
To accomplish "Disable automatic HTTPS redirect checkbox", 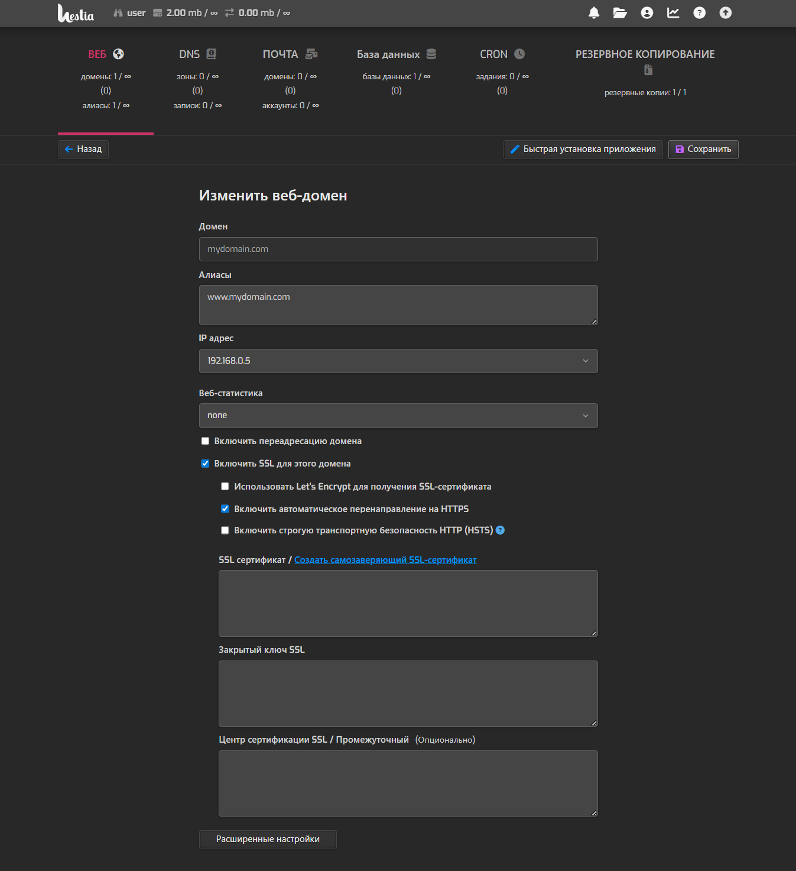I will pos(225,509).
